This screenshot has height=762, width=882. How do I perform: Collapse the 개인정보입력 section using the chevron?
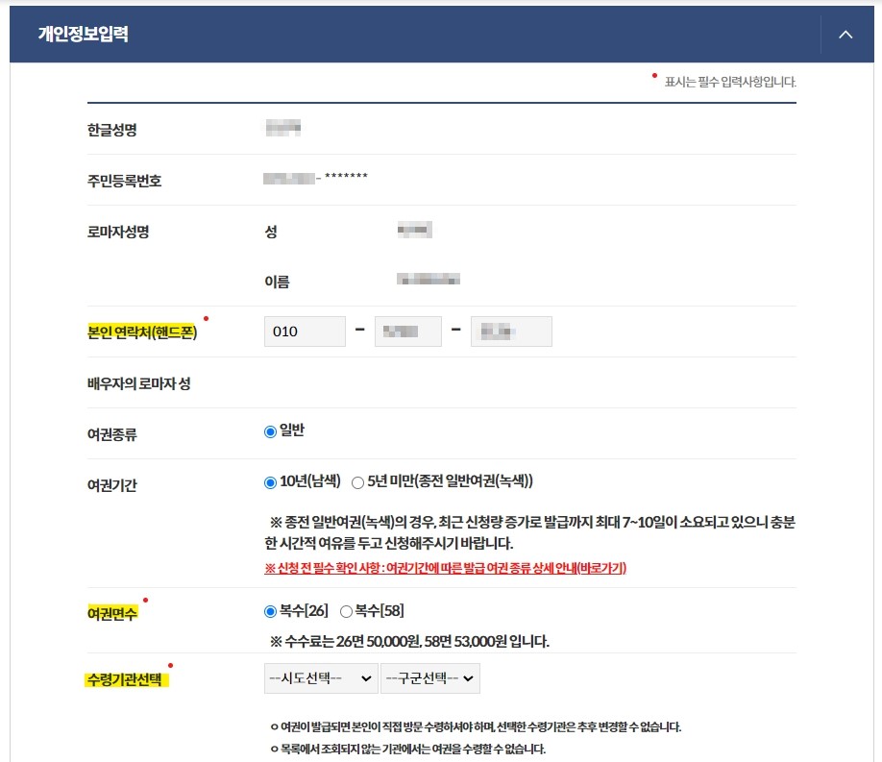coord(844,34)
